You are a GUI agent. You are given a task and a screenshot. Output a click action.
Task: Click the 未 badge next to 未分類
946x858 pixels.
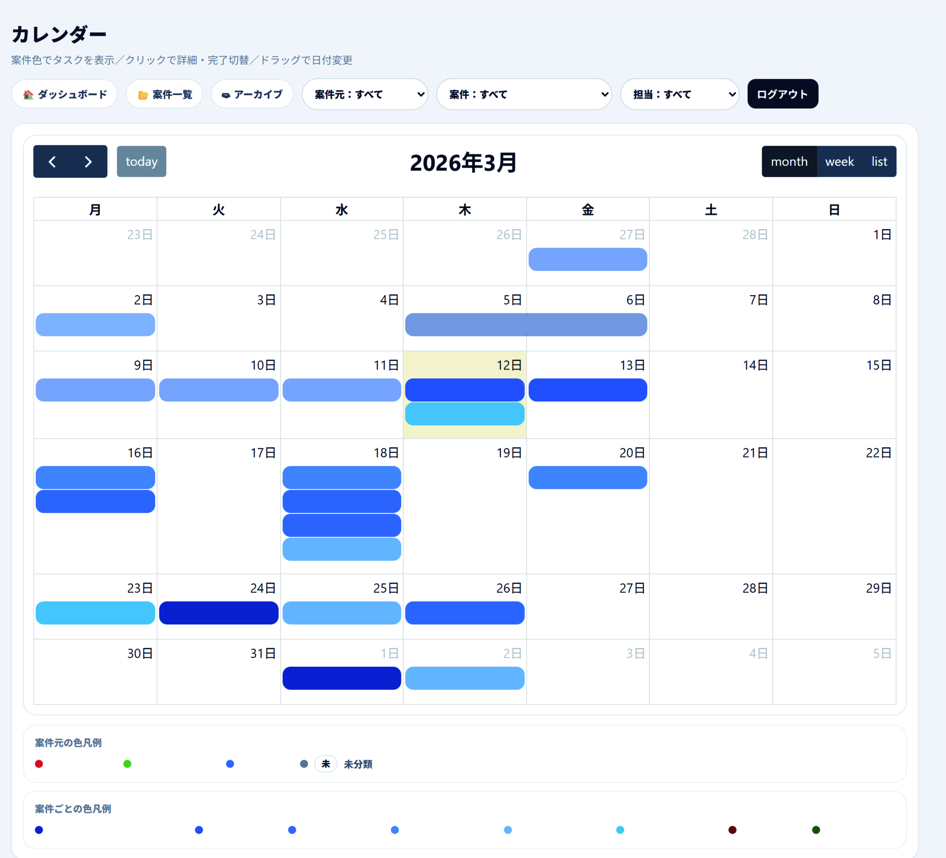[326, 764]
